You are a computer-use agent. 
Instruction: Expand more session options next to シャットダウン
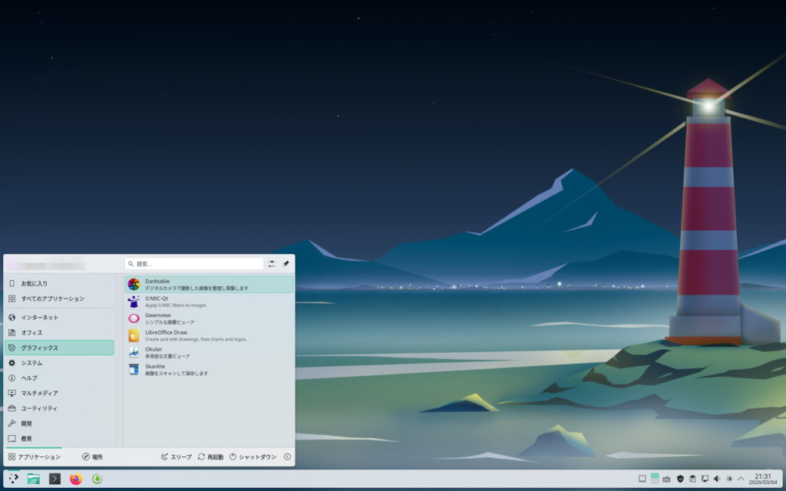[287, 456]
